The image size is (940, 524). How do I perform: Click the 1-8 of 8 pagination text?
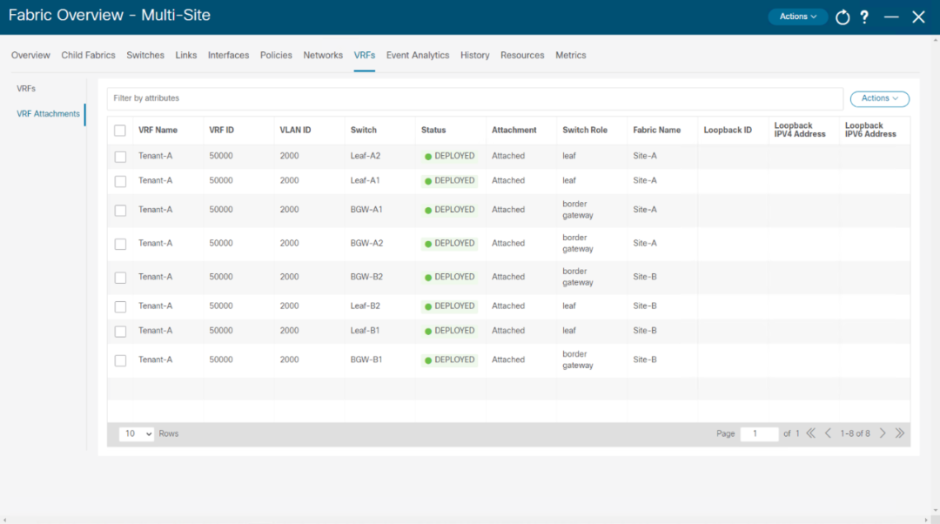coord(855,433)
